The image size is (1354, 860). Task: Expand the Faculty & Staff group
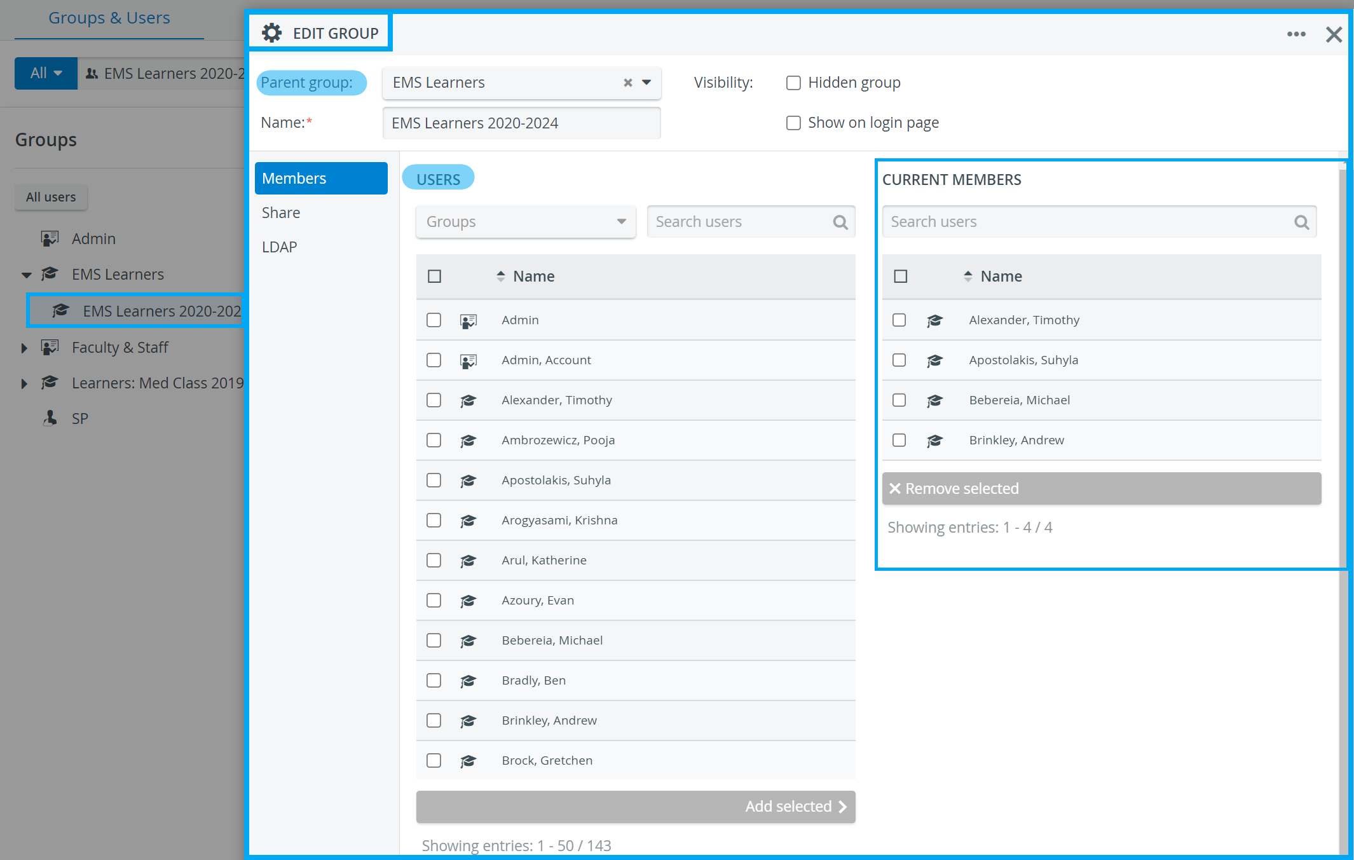pos(24,348)
